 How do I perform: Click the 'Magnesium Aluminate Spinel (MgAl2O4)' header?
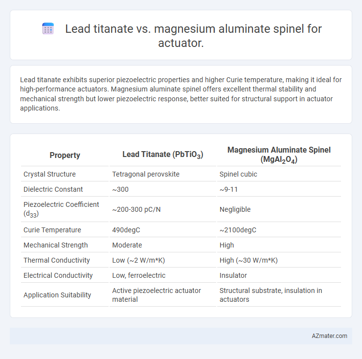[279, 155]
